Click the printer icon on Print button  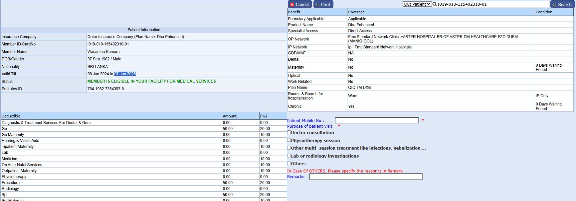coord(317,5)
